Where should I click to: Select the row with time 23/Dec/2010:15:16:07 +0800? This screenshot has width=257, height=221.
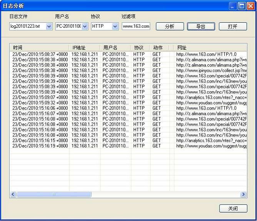click(128, 113)
